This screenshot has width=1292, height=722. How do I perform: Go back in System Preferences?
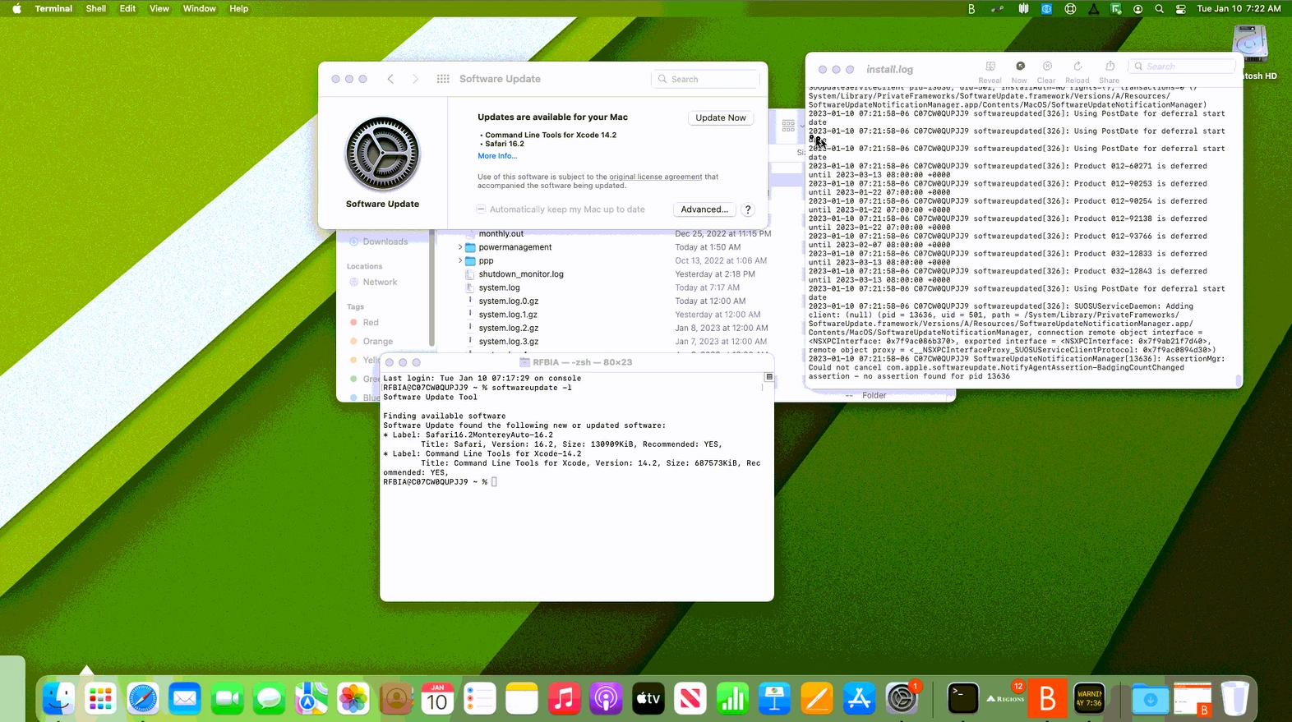pos(390,79)
